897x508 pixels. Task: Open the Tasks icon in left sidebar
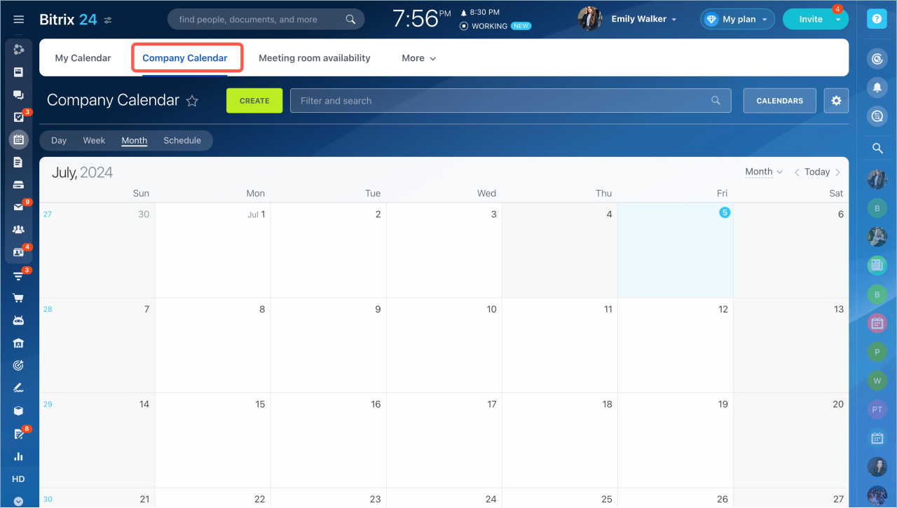pyautogui.click(x=19, y=117)
